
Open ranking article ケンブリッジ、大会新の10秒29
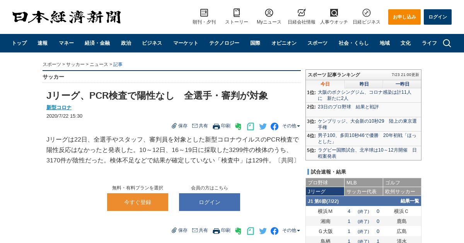(x=367, y=124)
